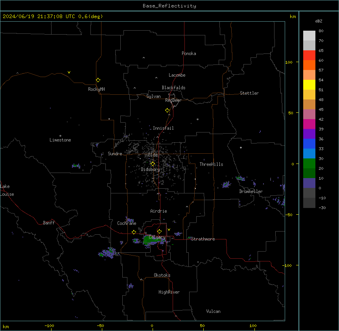Click the 100 tick on the right axis
Screen dimensions: 339x331
point(289,62)
